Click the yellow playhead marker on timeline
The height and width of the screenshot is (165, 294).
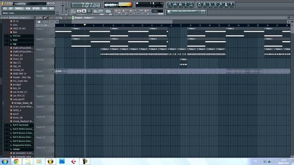[85, 25]
